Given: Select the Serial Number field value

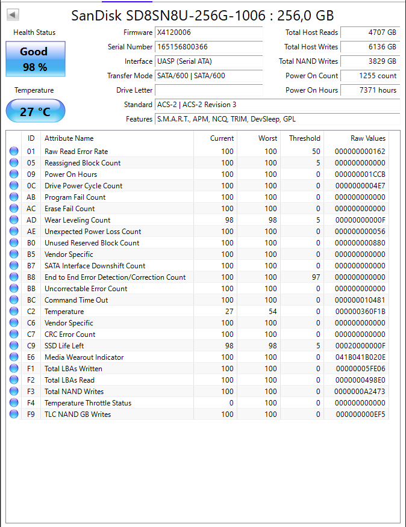Looking at the screenshot, I should [x=209, y=47].
